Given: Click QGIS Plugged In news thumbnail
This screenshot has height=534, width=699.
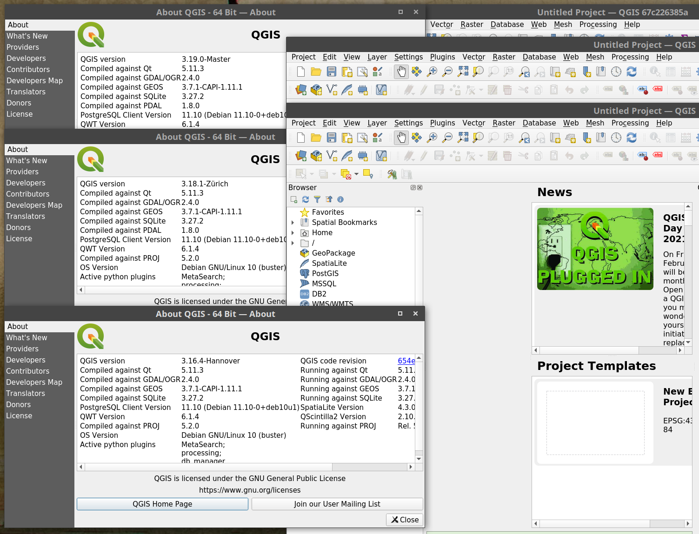Looking at the screenshot, I should 595,249.
